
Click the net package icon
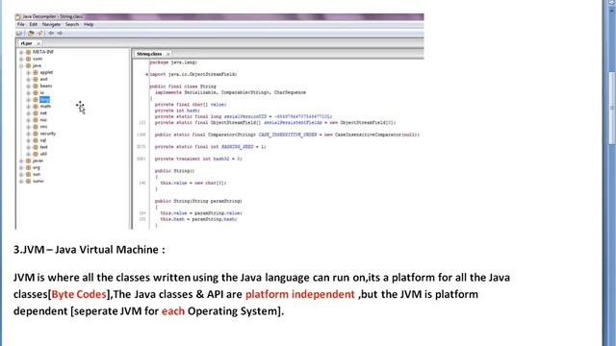coord(36,113)
